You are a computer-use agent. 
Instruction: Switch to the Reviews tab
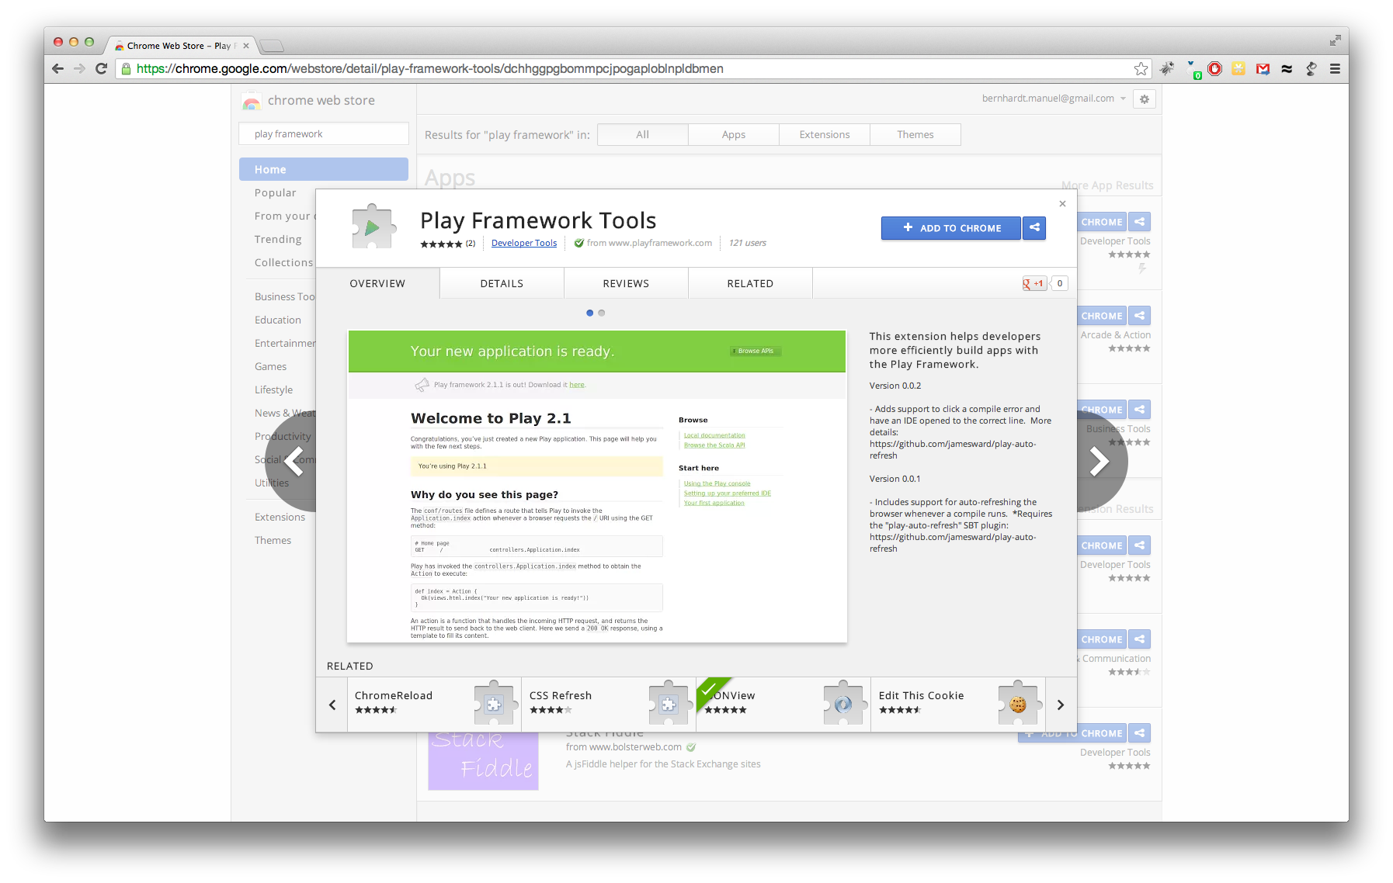[626, 284]
